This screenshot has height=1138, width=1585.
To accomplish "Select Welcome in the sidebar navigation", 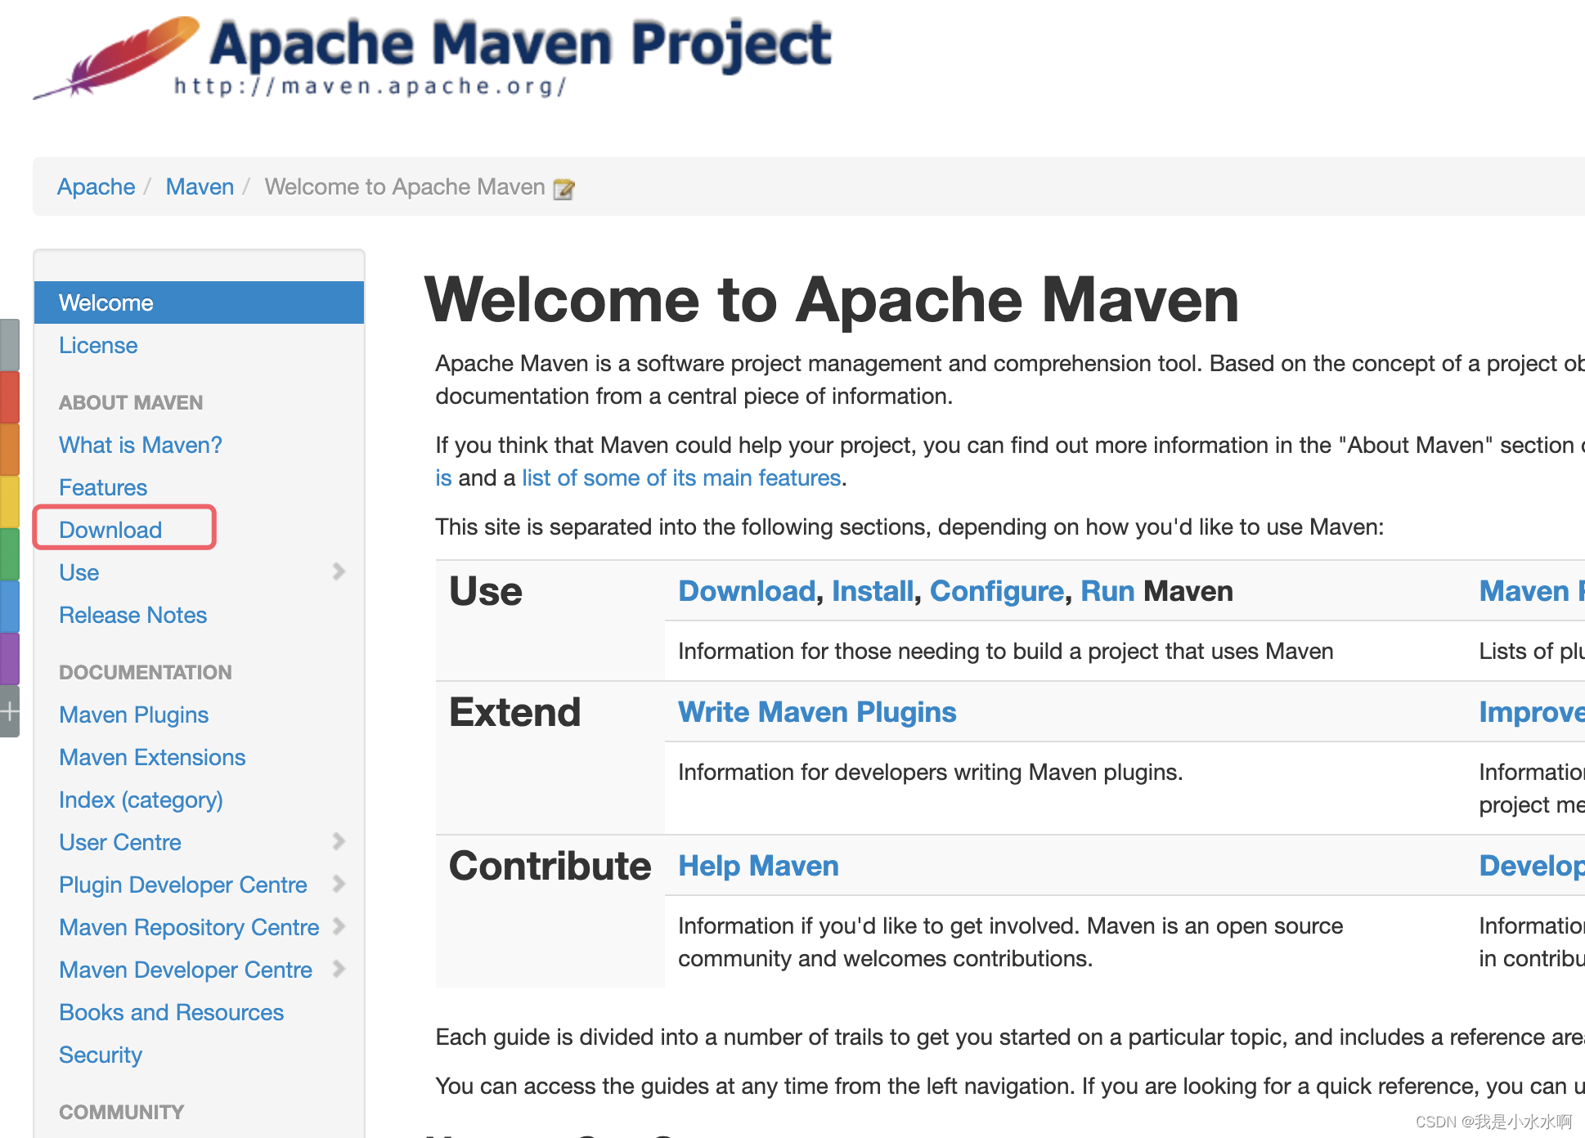I will [106, 302].
